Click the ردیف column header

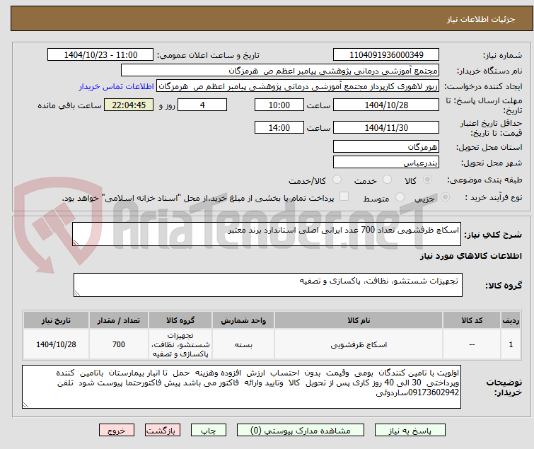(x=511, y=320)
